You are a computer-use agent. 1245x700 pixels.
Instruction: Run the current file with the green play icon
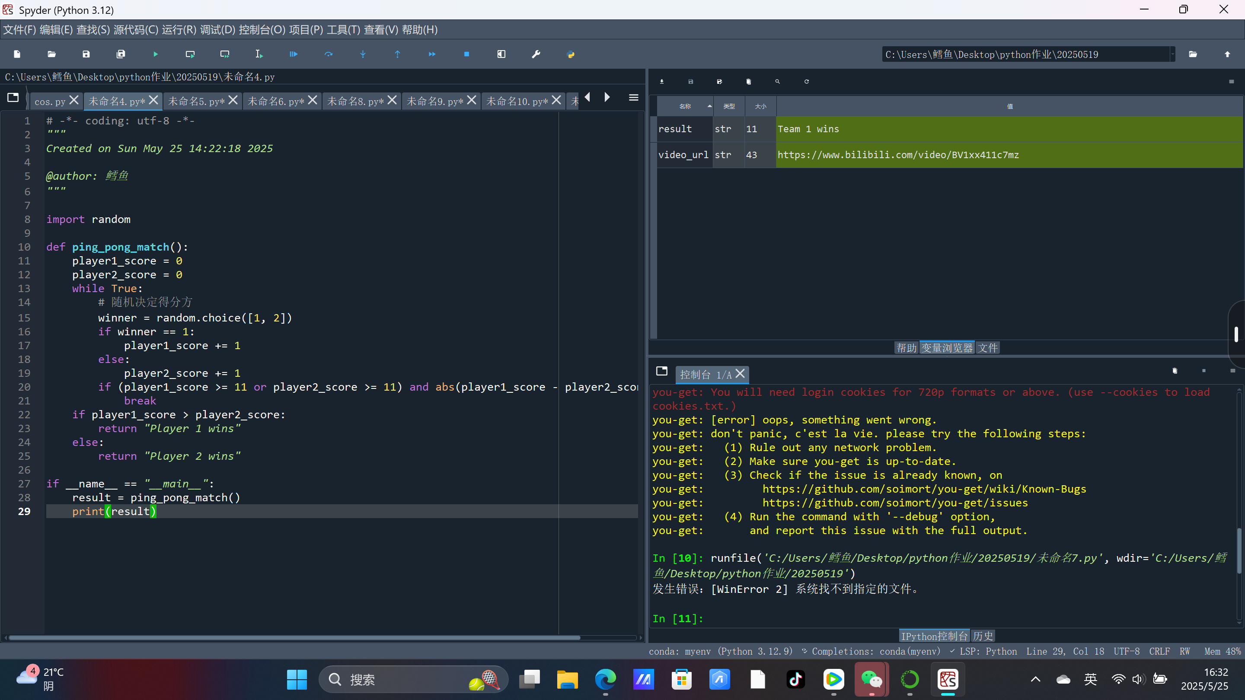155,54
